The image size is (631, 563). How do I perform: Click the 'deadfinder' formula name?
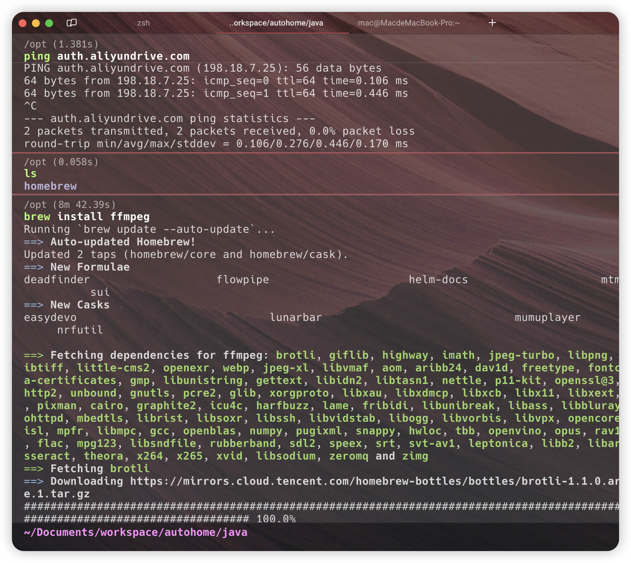pyautogui.click(x=57, y=280)
